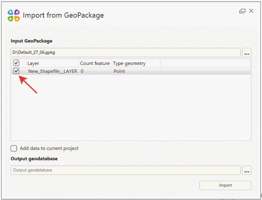Restore the dialog with the window icon
This screenshot has height=200, width=262.
tap(242, 11)
